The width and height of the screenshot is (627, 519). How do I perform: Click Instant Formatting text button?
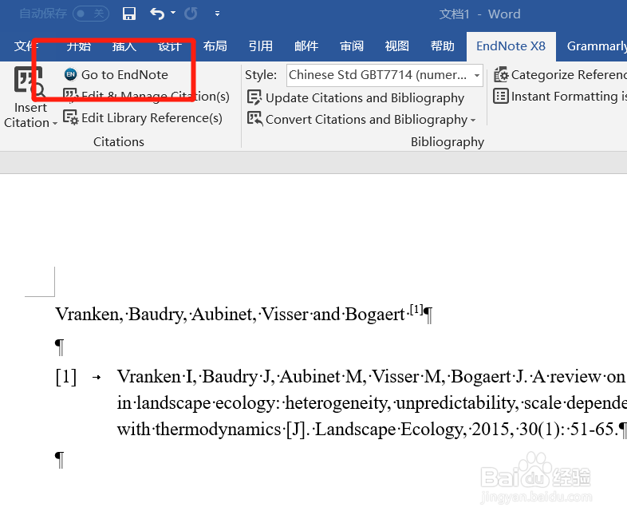[x=569, y=97]
